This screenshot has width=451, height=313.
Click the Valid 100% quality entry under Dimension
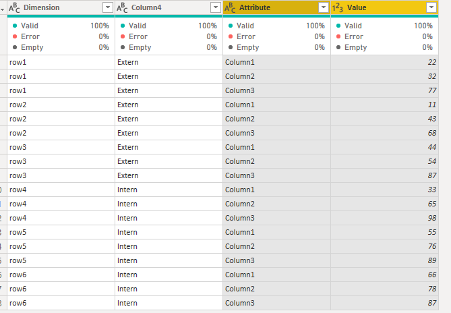coord(61,26)
